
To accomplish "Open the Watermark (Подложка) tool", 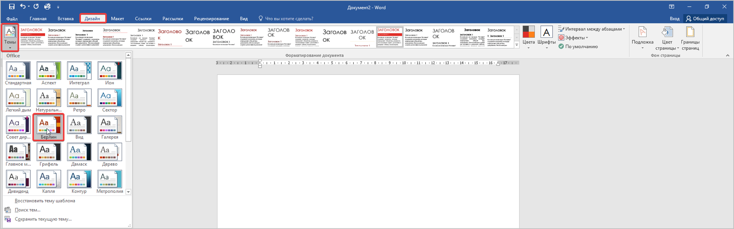I will coord(642,37).
